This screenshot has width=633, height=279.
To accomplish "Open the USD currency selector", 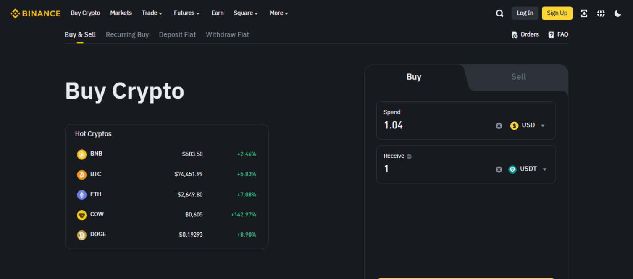I will click(x=528, y=125).
